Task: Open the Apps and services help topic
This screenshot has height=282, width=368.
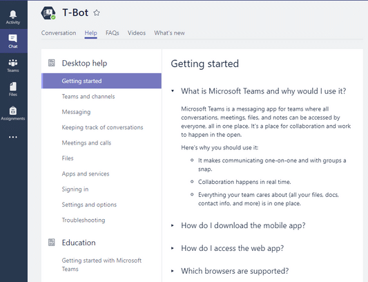Action: tap(86, 173)
